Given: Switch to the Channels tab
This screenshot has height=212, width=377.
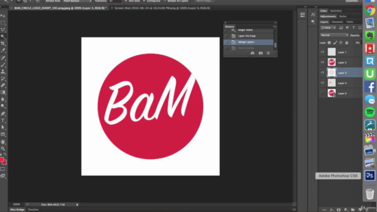Looking at the screenshot, I should 337,22.
